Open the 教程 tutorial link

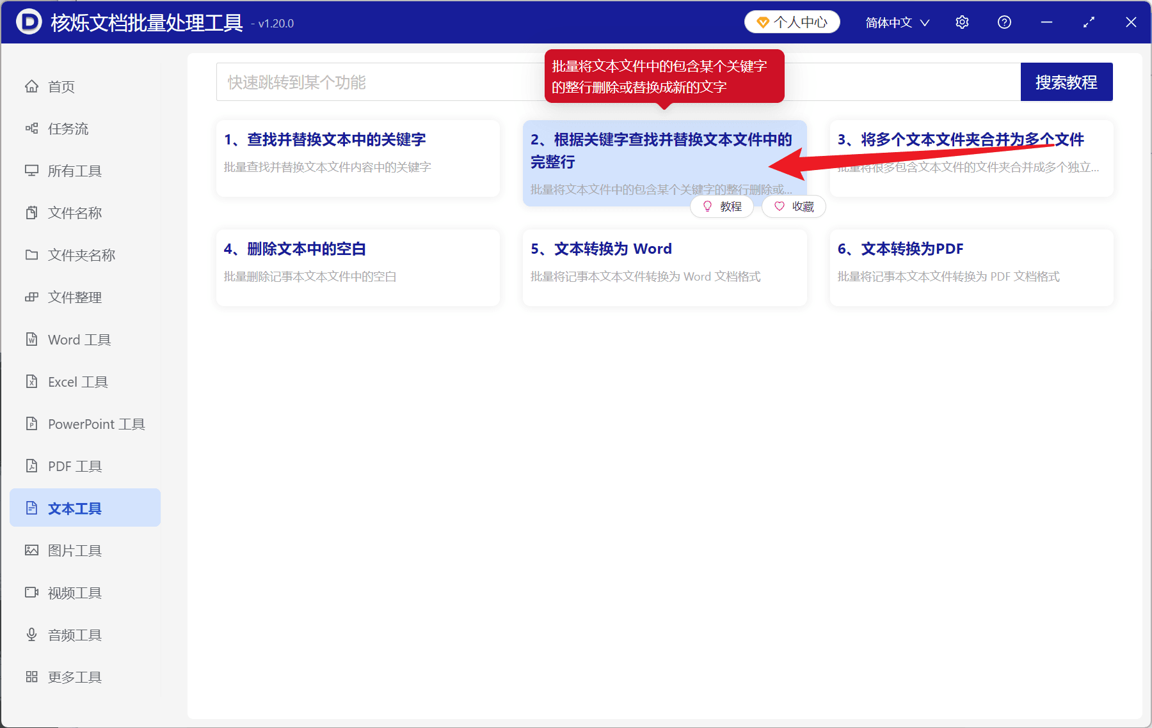tap(722, 206)
